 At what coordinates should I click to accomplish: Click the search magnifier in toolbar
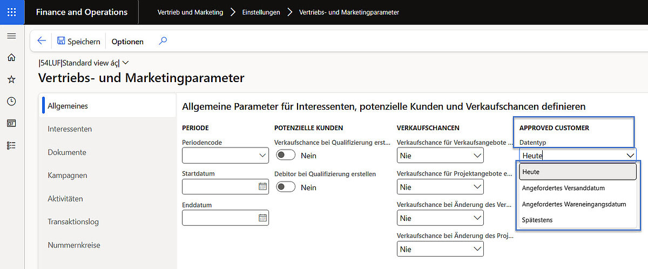point(163,41)
